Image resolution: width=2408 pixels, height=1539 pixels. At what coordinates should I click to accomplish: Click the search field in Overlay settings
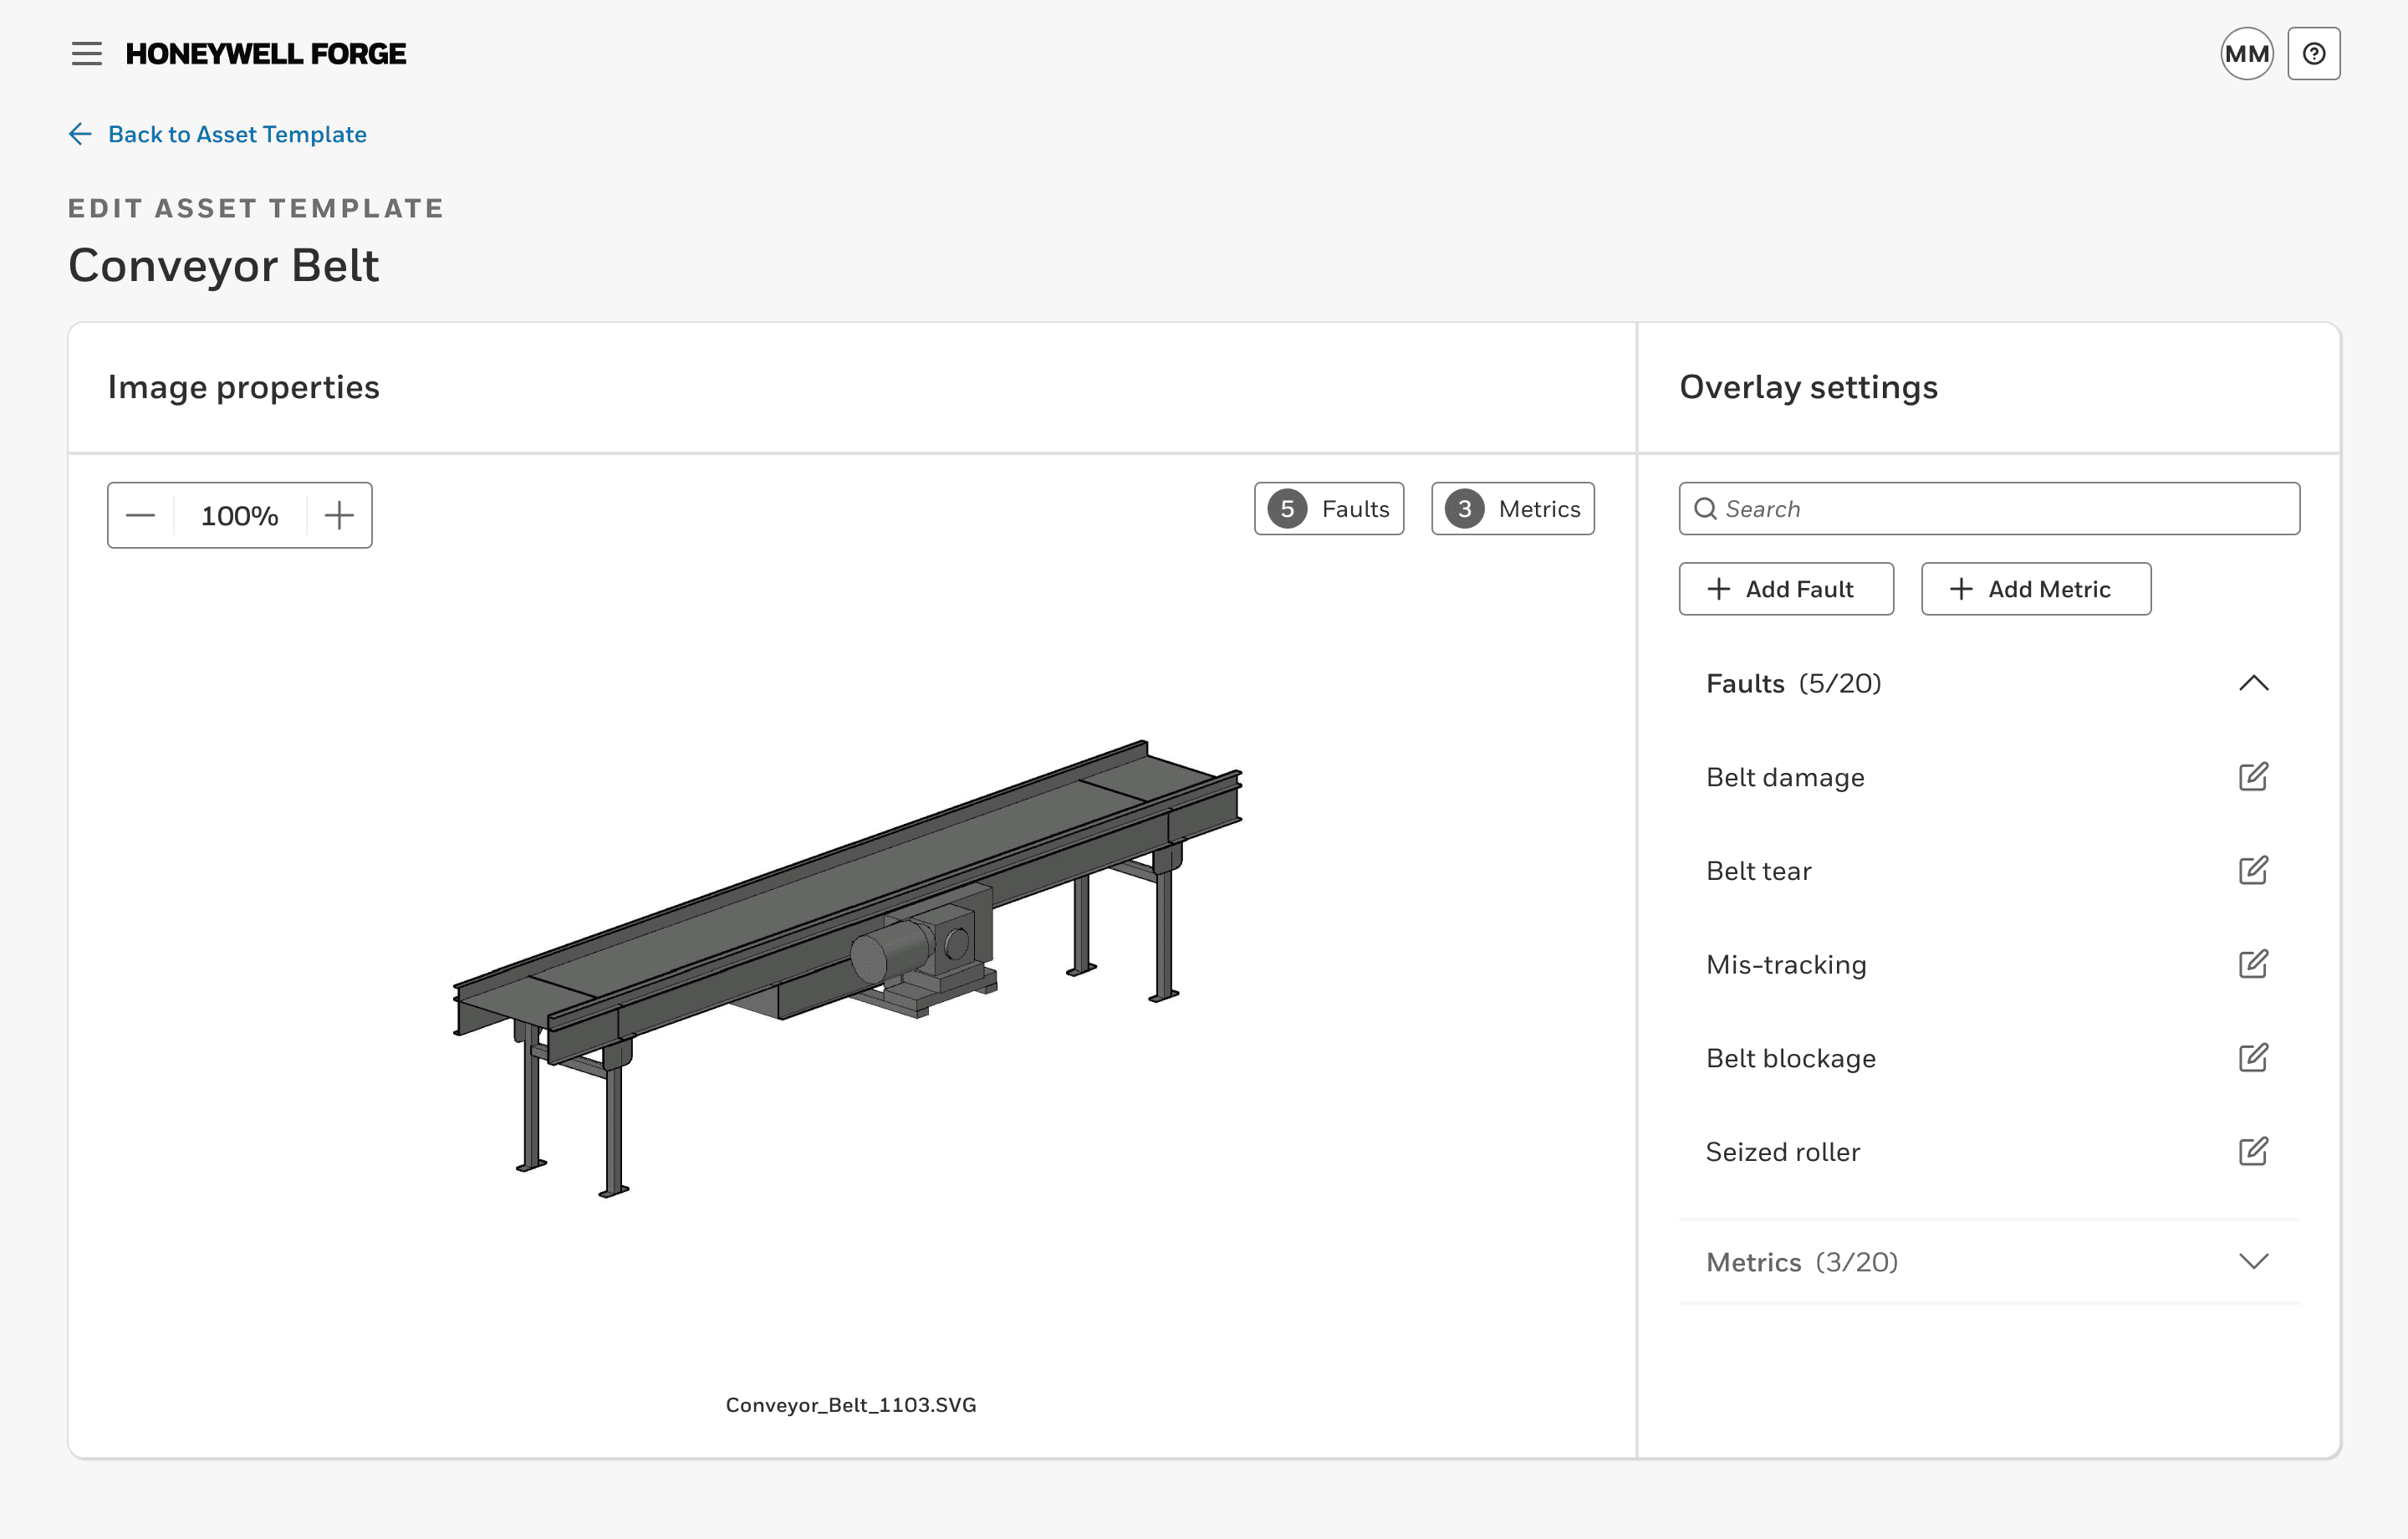tap(1988, 507)
